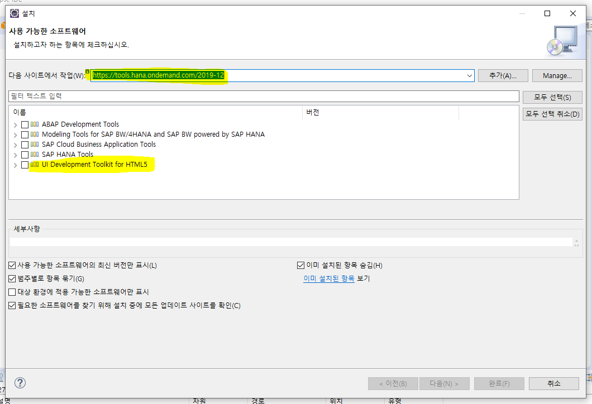Check the SAP HANA Tools checkbox
The image size is (592, 404).
pyautogui.click(x=25, y=155)
